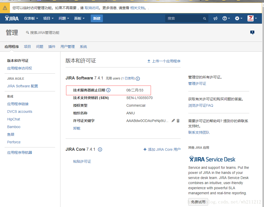Open Bamboo integration link
Viewport: 264px width, 207px height.
pyautogui.click(x=14, y=127)
